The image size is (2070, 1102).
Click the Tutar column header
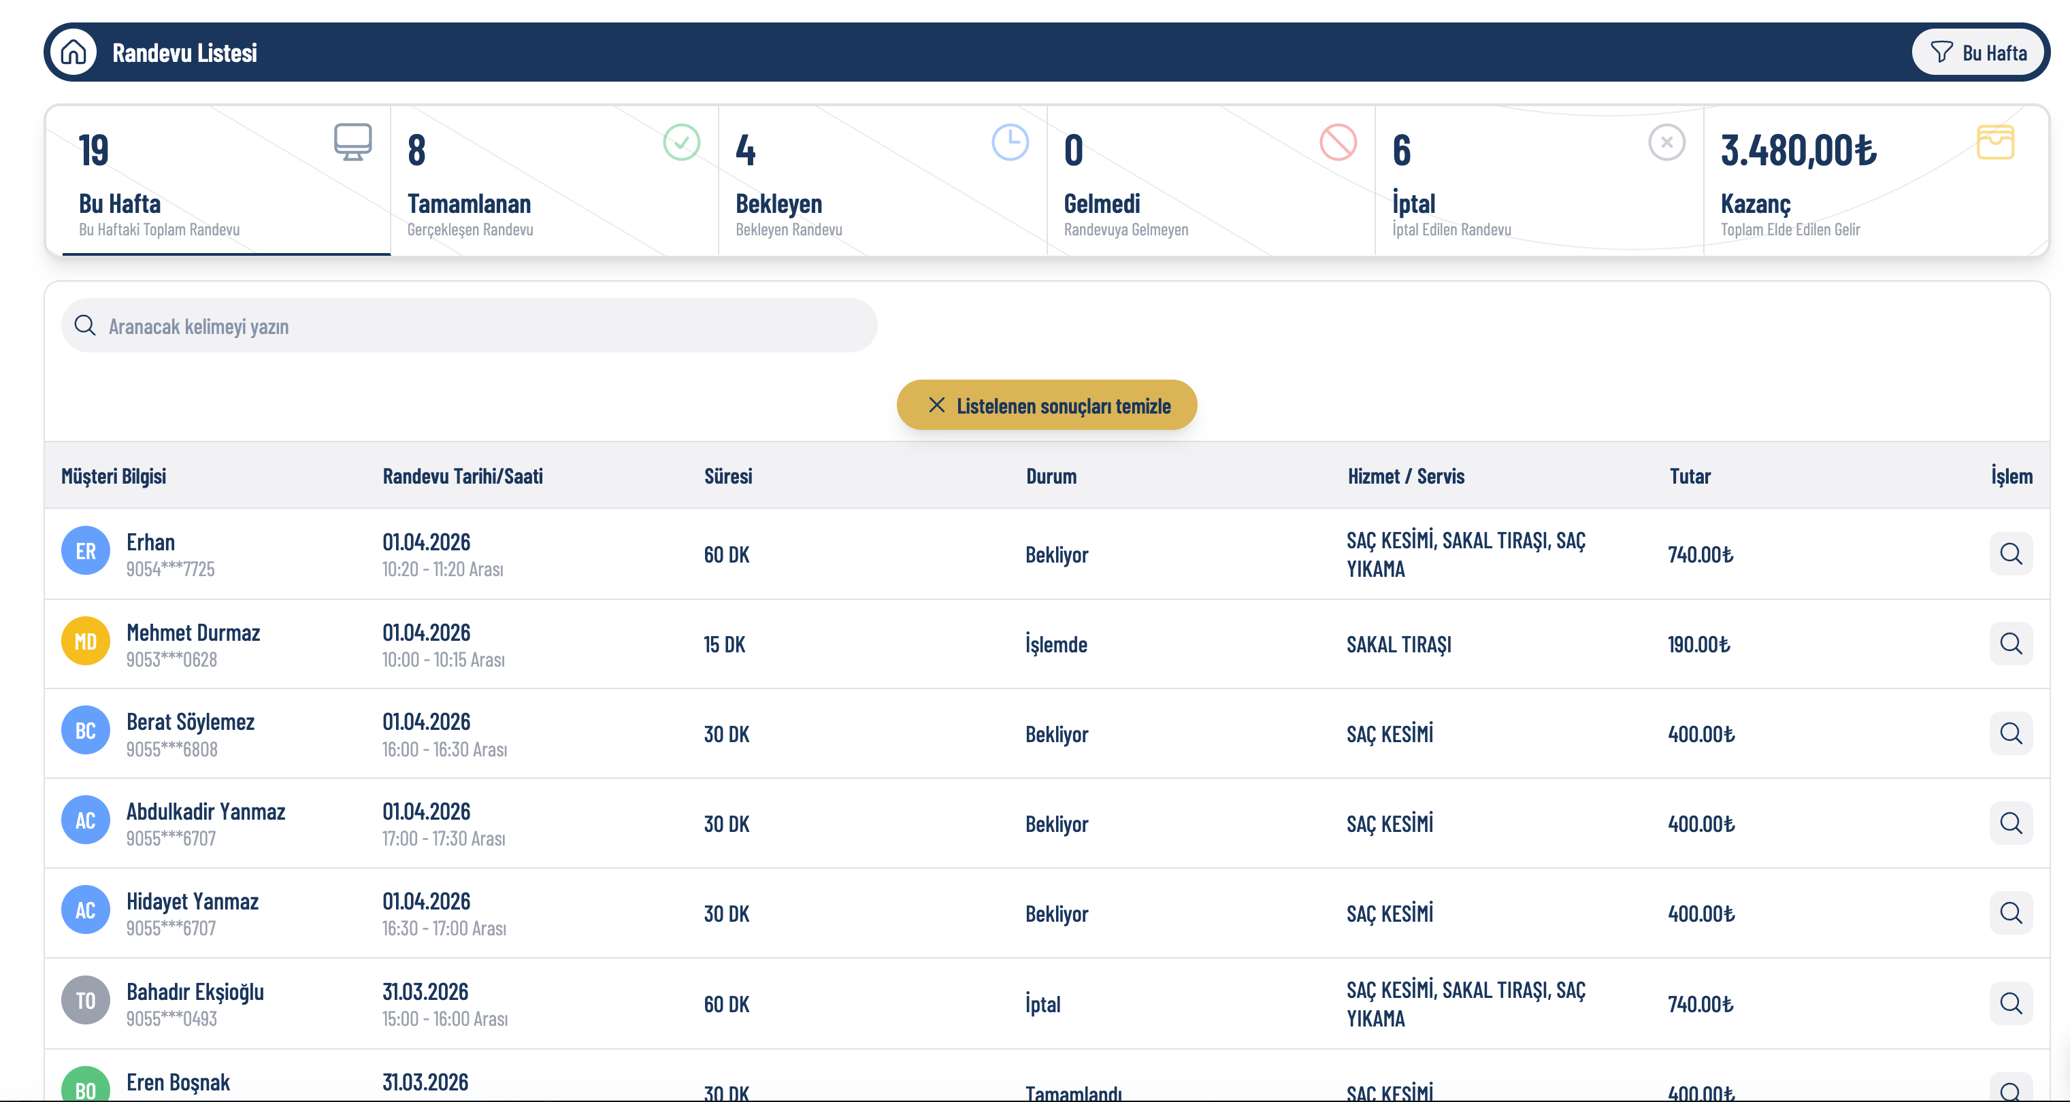click(x=1689, y=476)
